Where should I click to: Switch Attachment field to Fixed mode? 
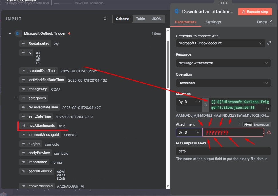(248, 124)
